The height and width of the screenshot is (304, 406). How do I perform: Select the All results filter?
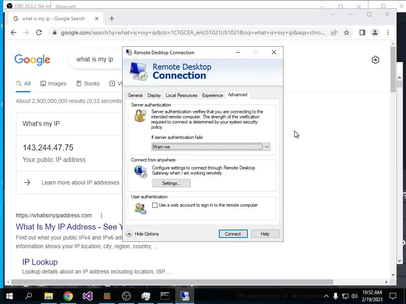(23, 84)
